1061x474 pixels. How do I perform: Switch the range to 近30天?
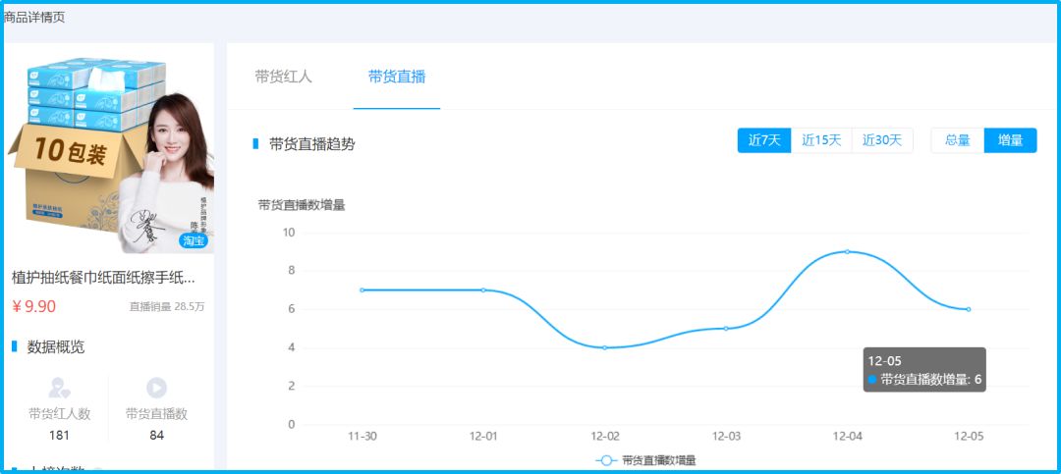(882, 140)
